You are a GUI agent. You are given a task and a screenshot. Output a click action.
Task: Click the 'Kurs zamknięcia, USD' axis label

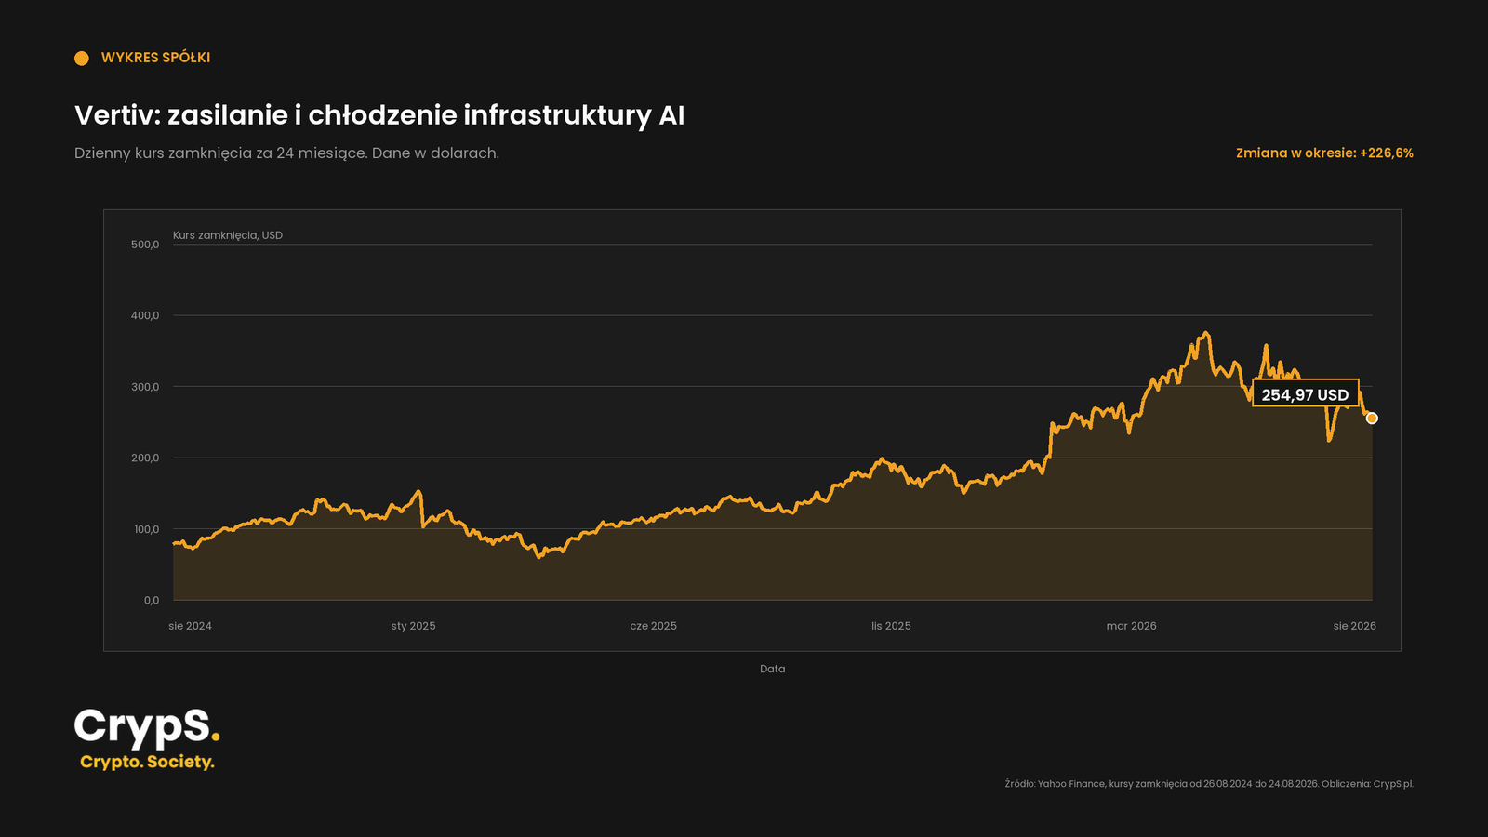pos(228,235)
